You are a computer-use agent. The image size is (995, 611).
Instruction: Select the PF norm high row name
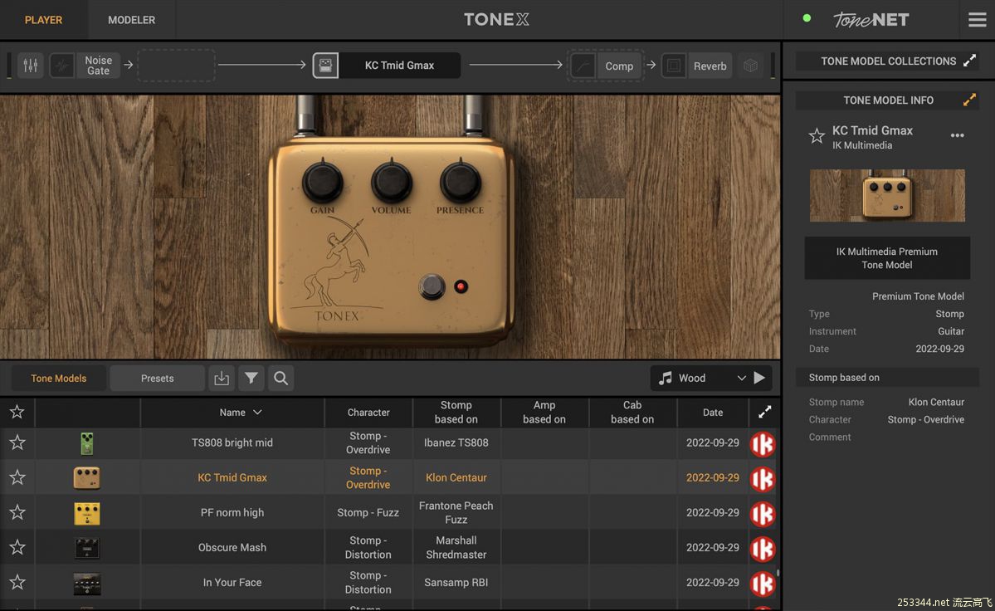(232, 513)
